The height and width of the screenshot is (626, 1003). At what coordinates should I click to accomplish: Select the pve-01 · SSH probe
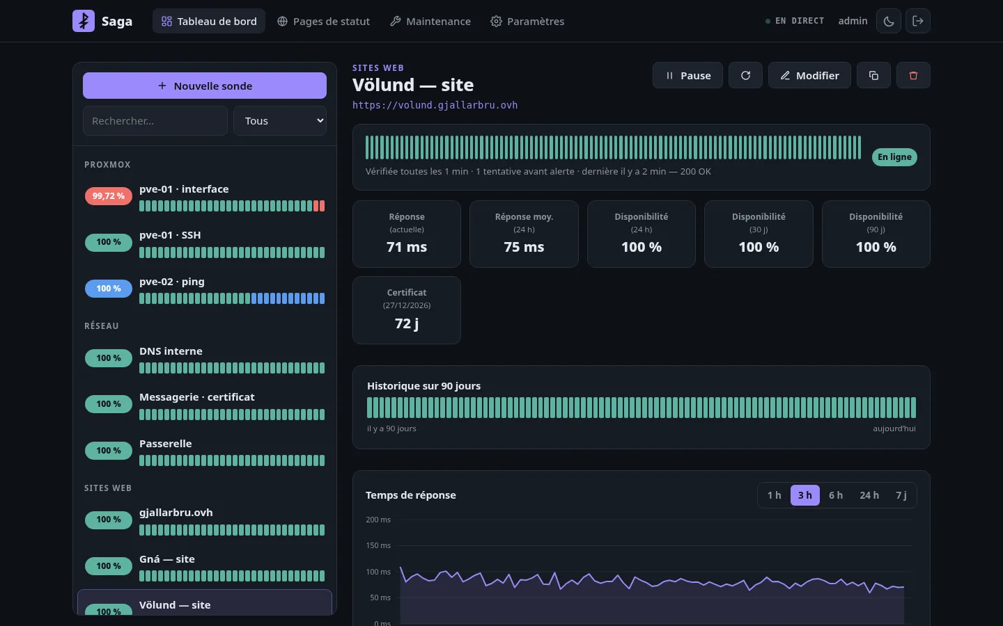[205, 243]
